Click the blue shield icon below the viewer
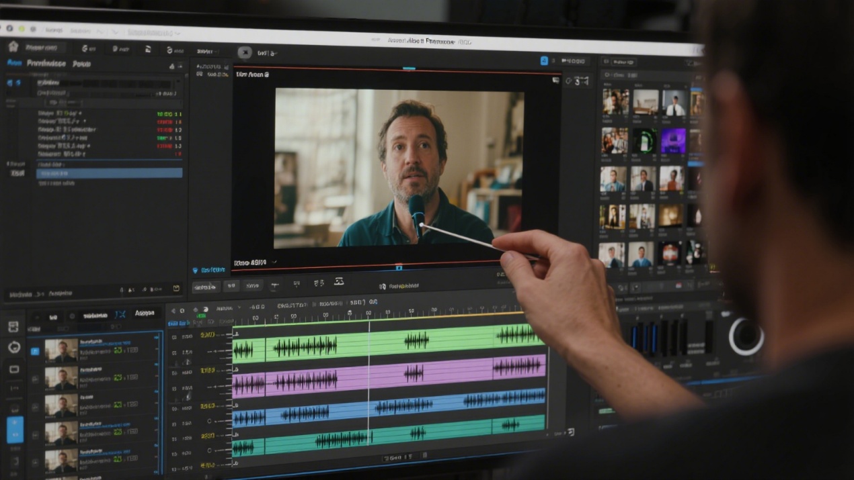The image size is (854, 480). coord(196,271)
